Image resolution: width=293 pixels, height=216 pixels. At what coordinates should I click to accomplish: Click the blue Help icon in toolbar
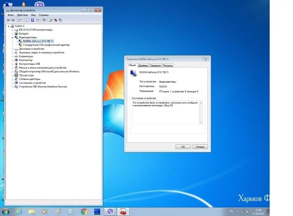tap(32, 20)
